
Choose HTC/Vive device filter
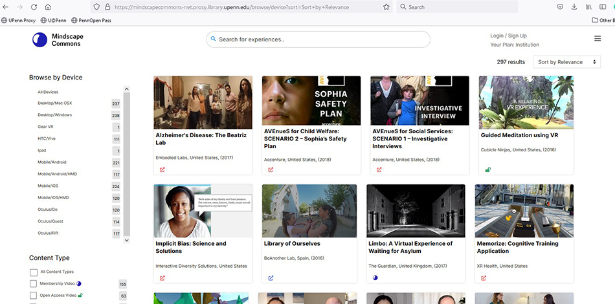[x=46, y=138]
